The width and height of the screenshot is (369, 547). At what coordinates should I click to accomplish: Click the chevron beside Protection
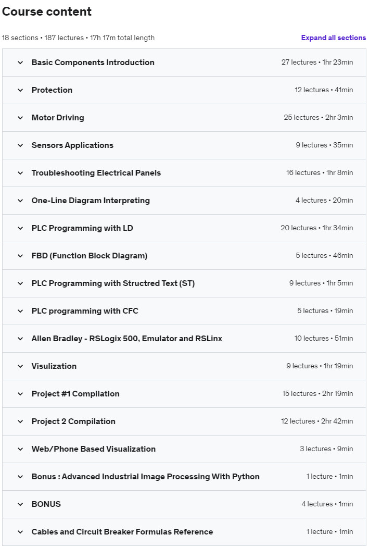pos(20,90)
